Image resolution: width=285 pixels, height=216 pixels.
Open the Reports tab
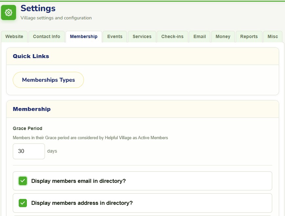pos(249,36)
